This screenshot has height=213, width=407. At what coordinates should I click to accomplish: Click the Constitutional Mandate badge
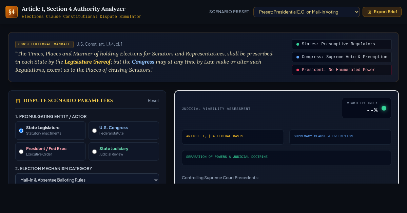[x=44, y=44]
